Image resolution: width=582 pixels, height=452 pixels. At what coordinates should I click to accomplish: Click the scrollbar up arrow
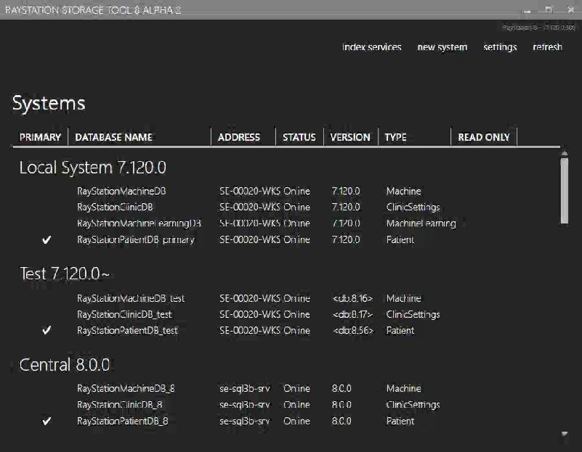pos(565,153)
